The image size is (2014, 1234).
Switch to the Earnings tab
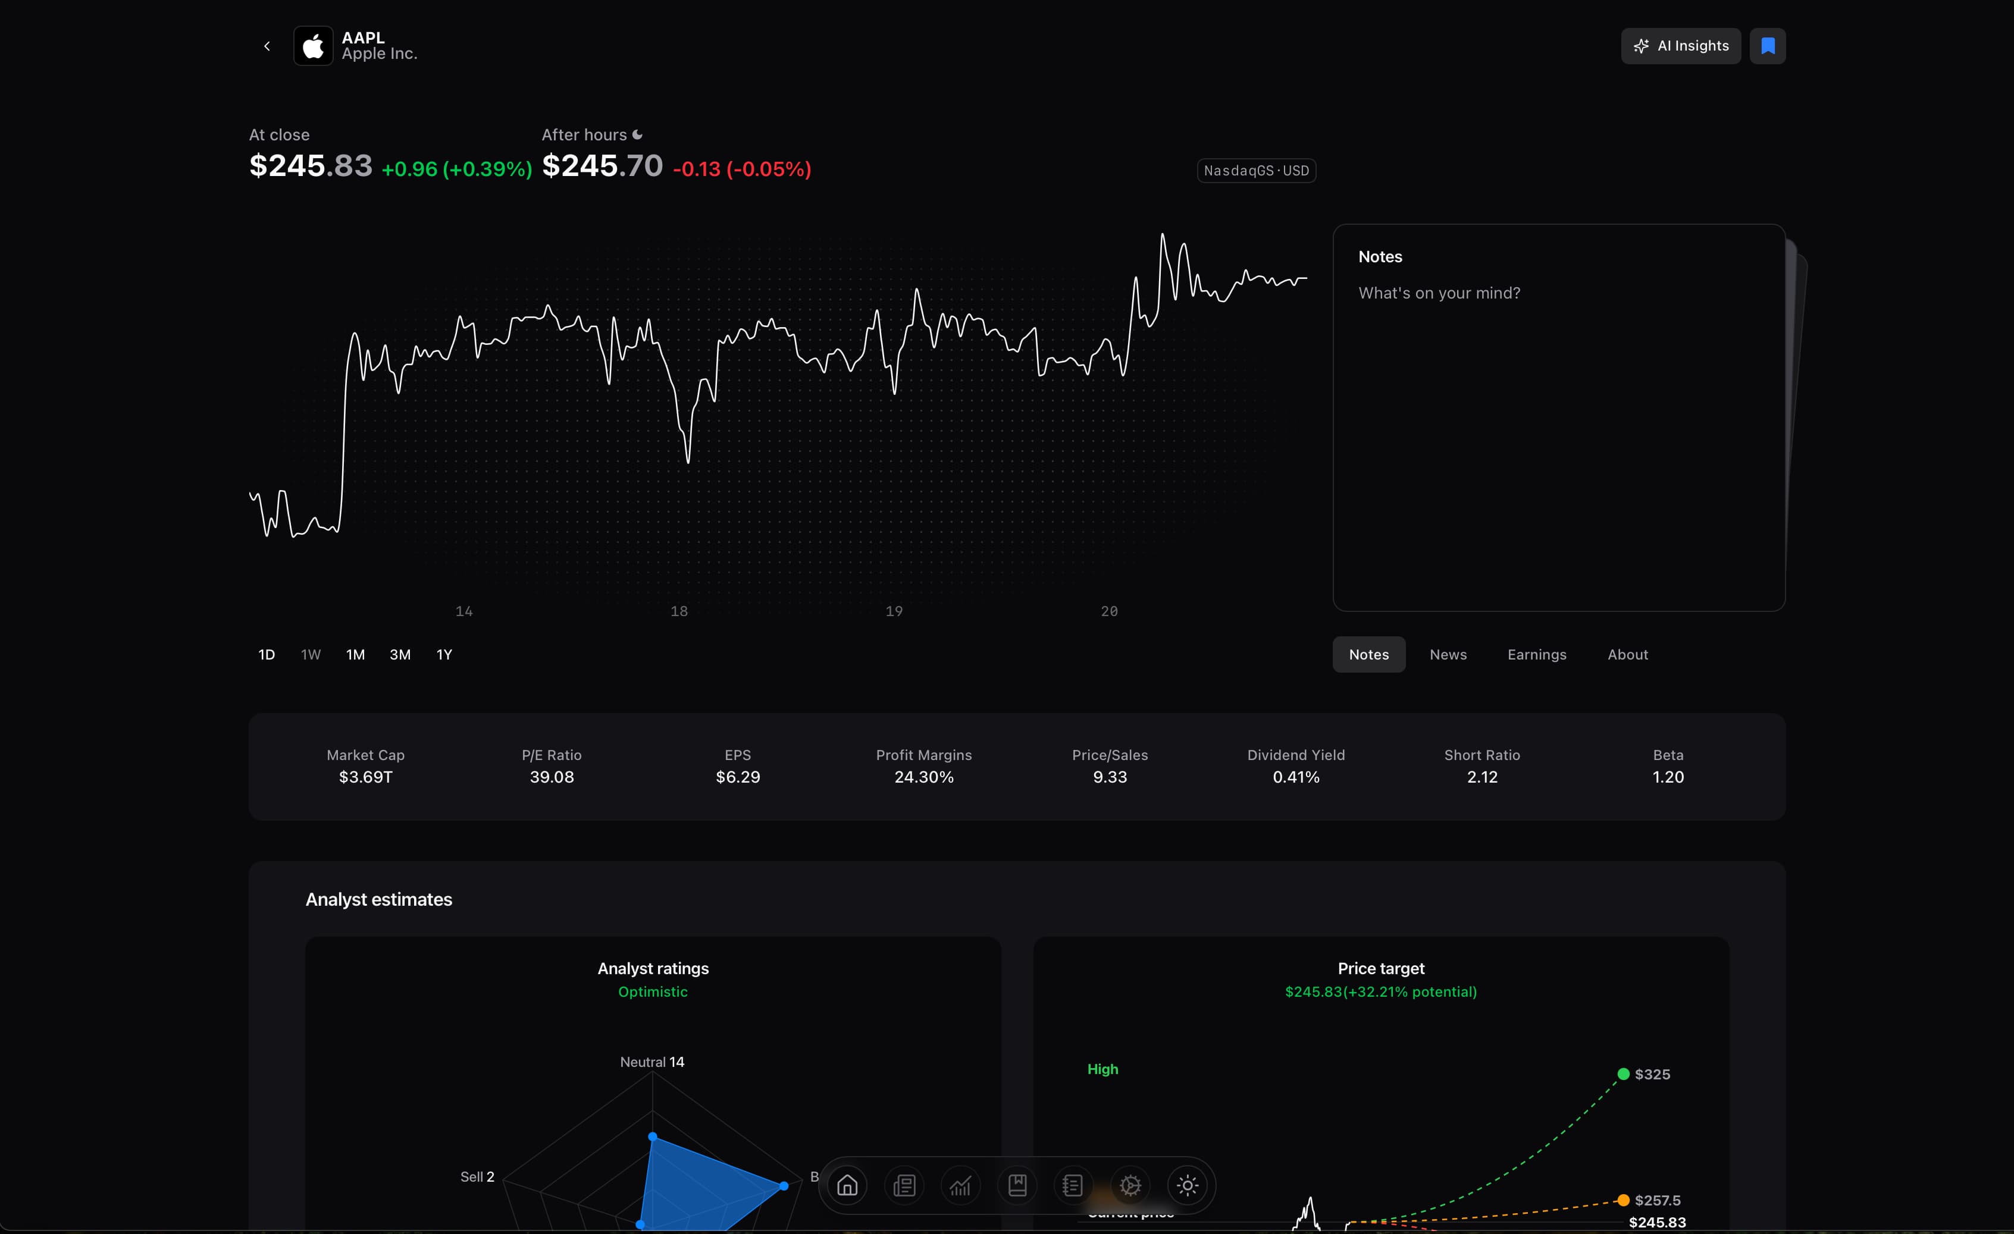click(x=1537, y=655)
